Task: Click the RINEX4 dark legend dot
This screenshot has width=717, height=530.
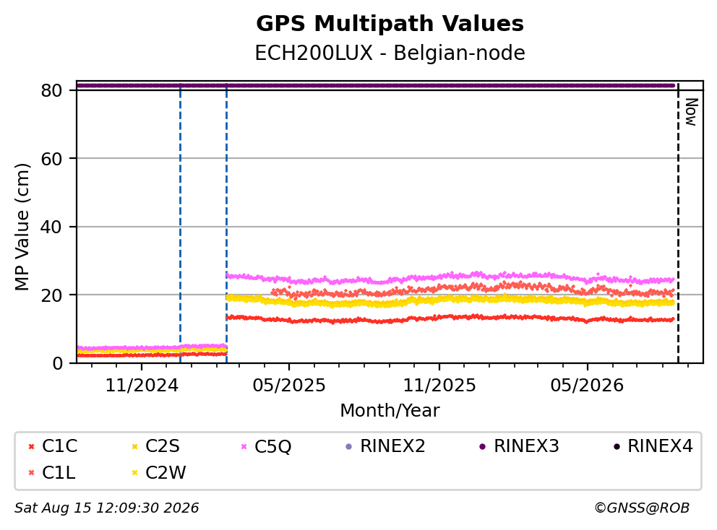Action: [x=617, y=446]
